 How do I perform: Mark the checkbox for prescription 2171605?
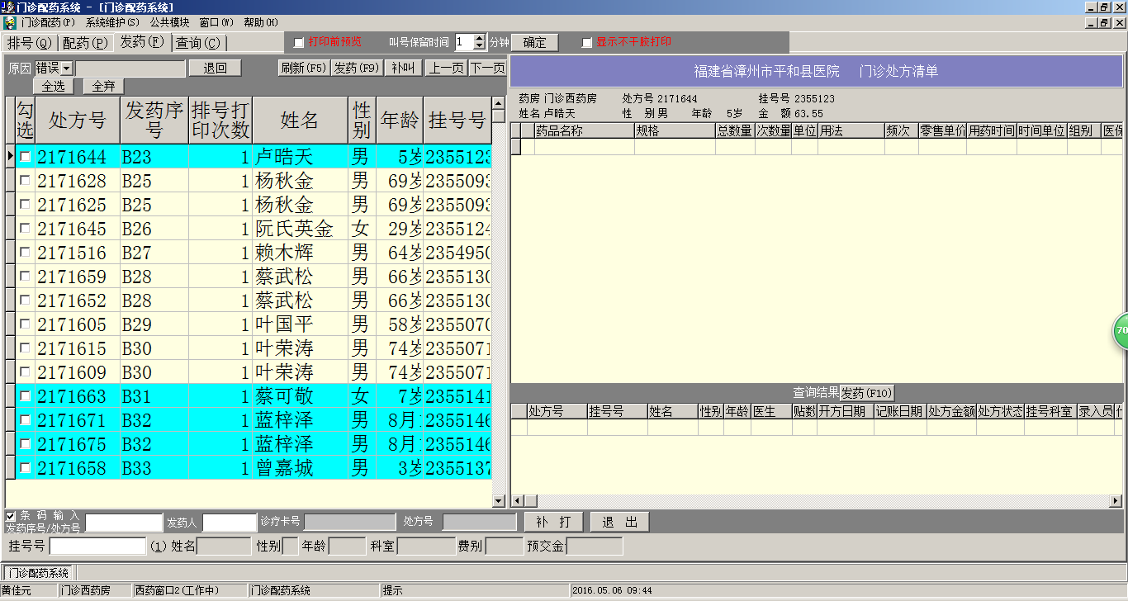26,324
